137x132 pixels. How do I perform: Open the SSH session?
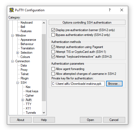tap(91, 120)
